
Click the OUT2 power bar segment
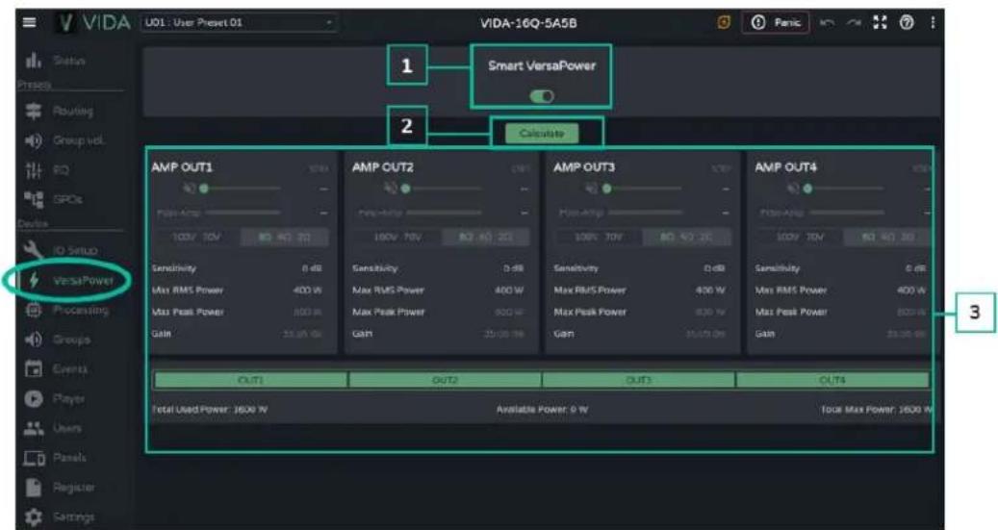tap(445, 380)
